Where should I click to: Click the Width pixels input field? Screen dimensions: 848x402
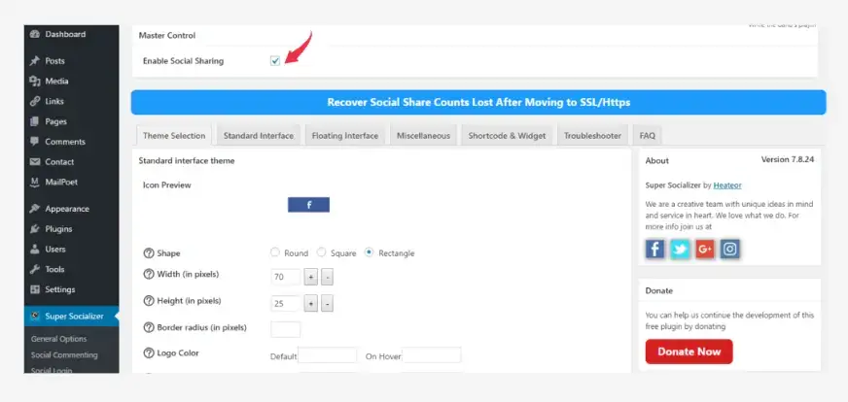point(286,277)
